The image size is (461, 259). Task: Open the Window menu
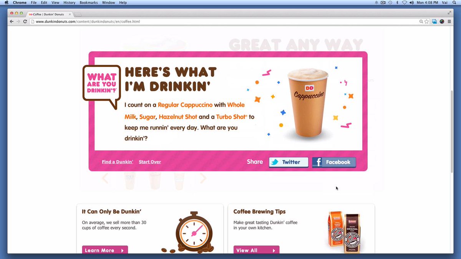coord(109,3)
